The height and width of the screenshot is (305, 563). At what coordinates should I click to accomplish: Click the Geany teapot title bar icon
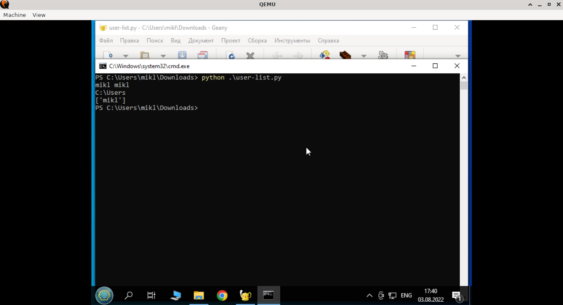(103, 28)
